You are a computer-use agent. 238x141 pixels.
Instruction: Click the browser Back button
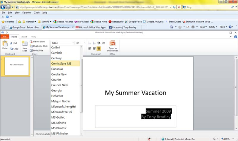[x=3, y=7]
